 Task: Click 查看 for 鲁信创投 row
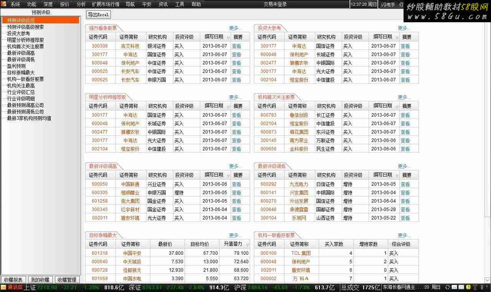pyautogui.click(x=405, y=115)
